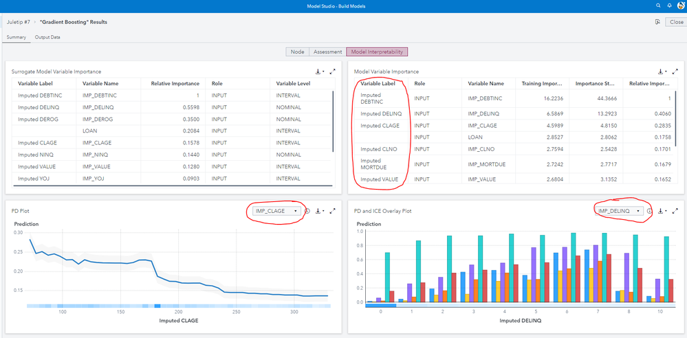This screenshot has width=687, height=338.
Task: Open the IMP_CLAGE variable dropdown
Action: (x=276, y=211)
